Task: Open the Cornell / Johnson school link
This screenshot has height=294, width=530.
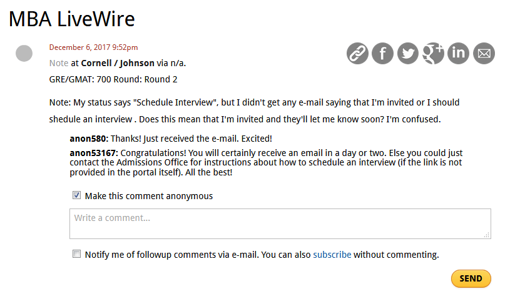Action: point(118,63)
